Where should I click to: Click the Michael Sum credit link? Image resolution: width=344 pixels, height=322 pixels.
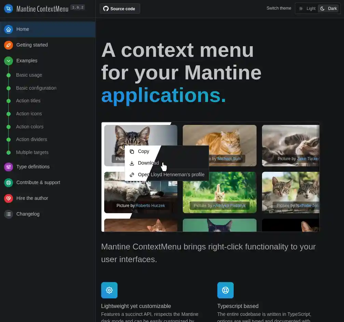tap(229, 158)
